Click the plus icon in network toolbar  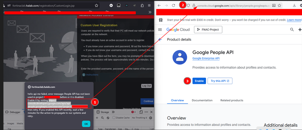point(97,118)
